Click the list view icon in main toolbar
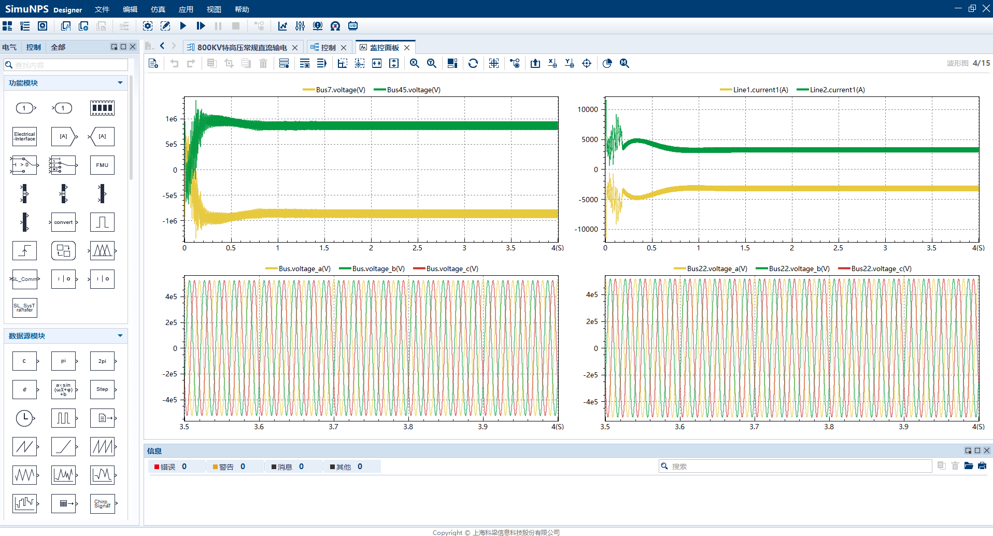993x536 pixels. 25,26
